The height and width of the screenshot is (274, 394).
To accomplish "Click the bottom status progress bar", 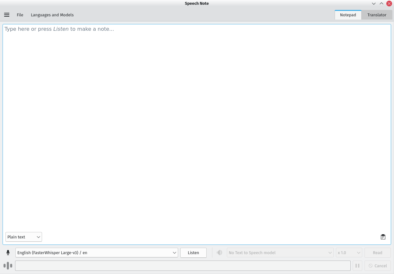I will 183,266.
